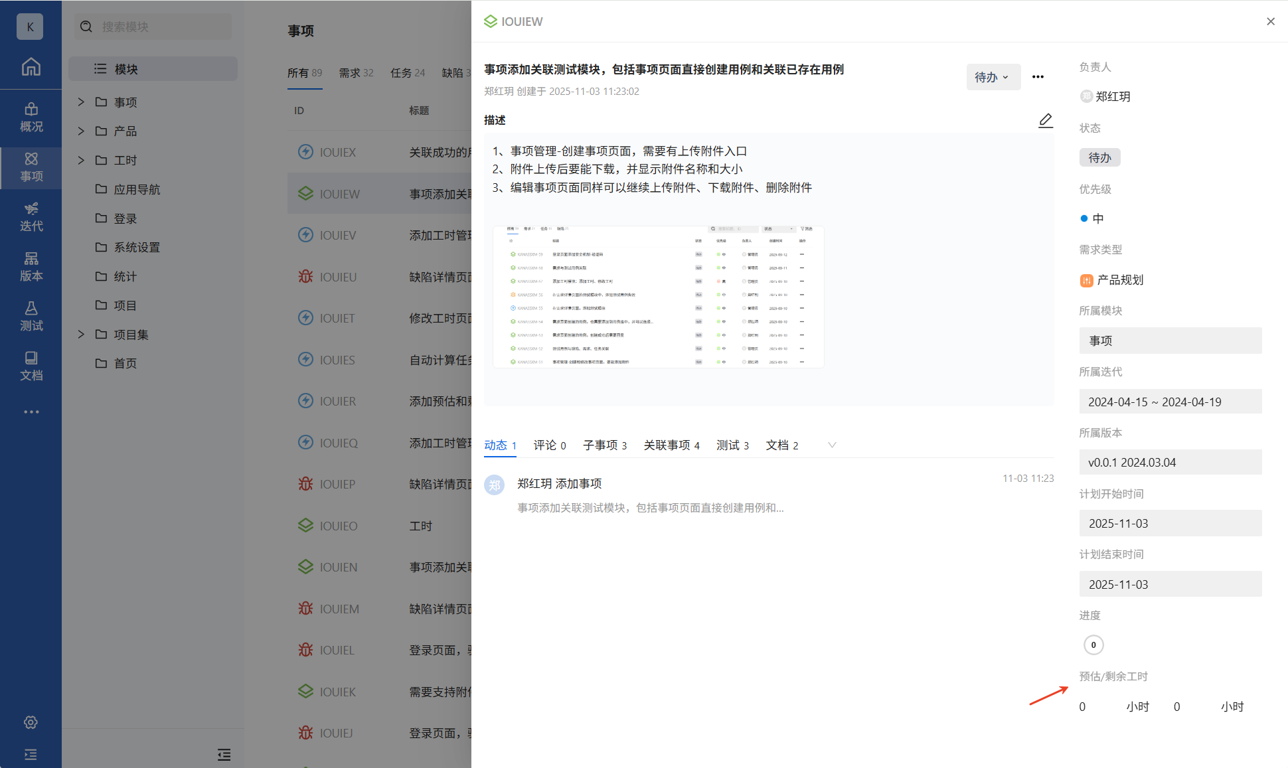Switch to the 子事项 tab
This screenshot has height=768, width=1288.
click(x=604, y=445)
